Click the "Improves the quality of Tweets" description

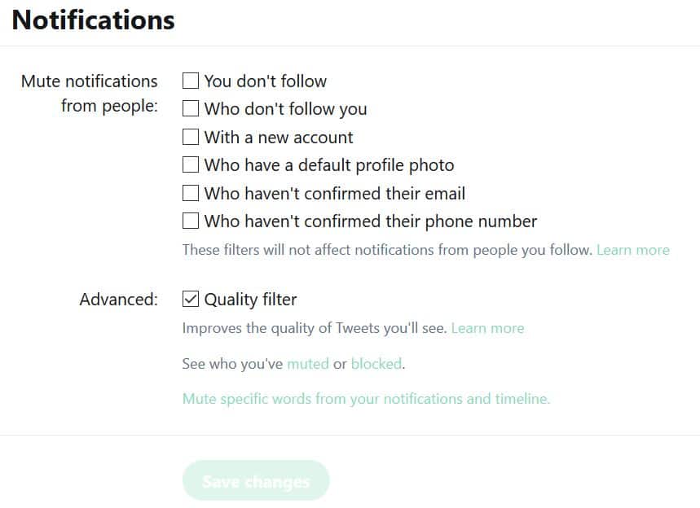315,328
